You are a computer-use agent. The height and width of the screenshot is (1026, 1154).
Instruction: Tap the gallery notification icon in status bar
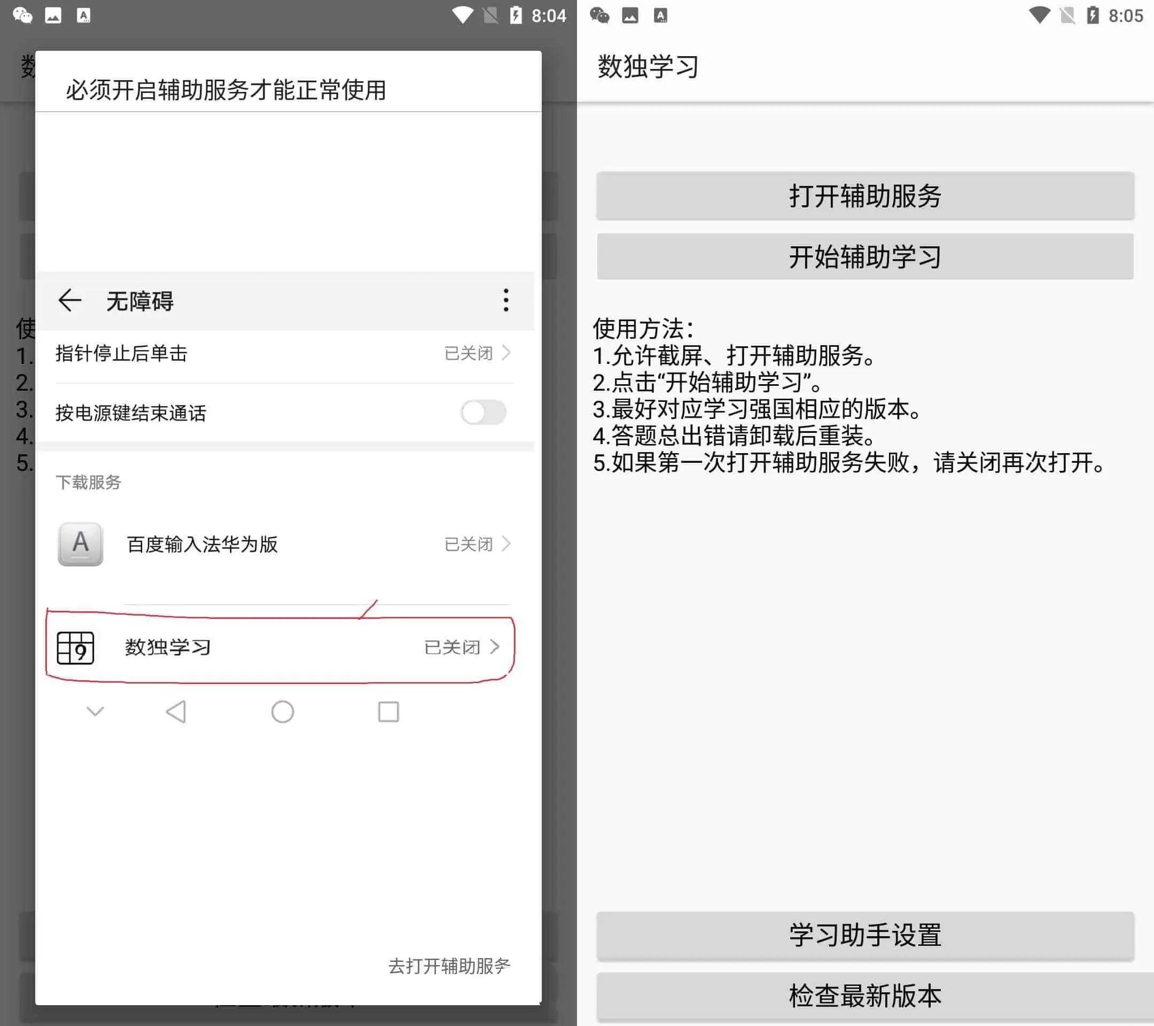coord(53,15)
